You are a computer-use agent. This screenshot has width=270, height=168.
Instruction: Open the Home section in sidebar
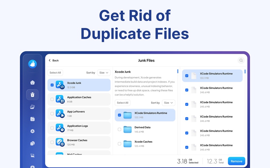33,83
